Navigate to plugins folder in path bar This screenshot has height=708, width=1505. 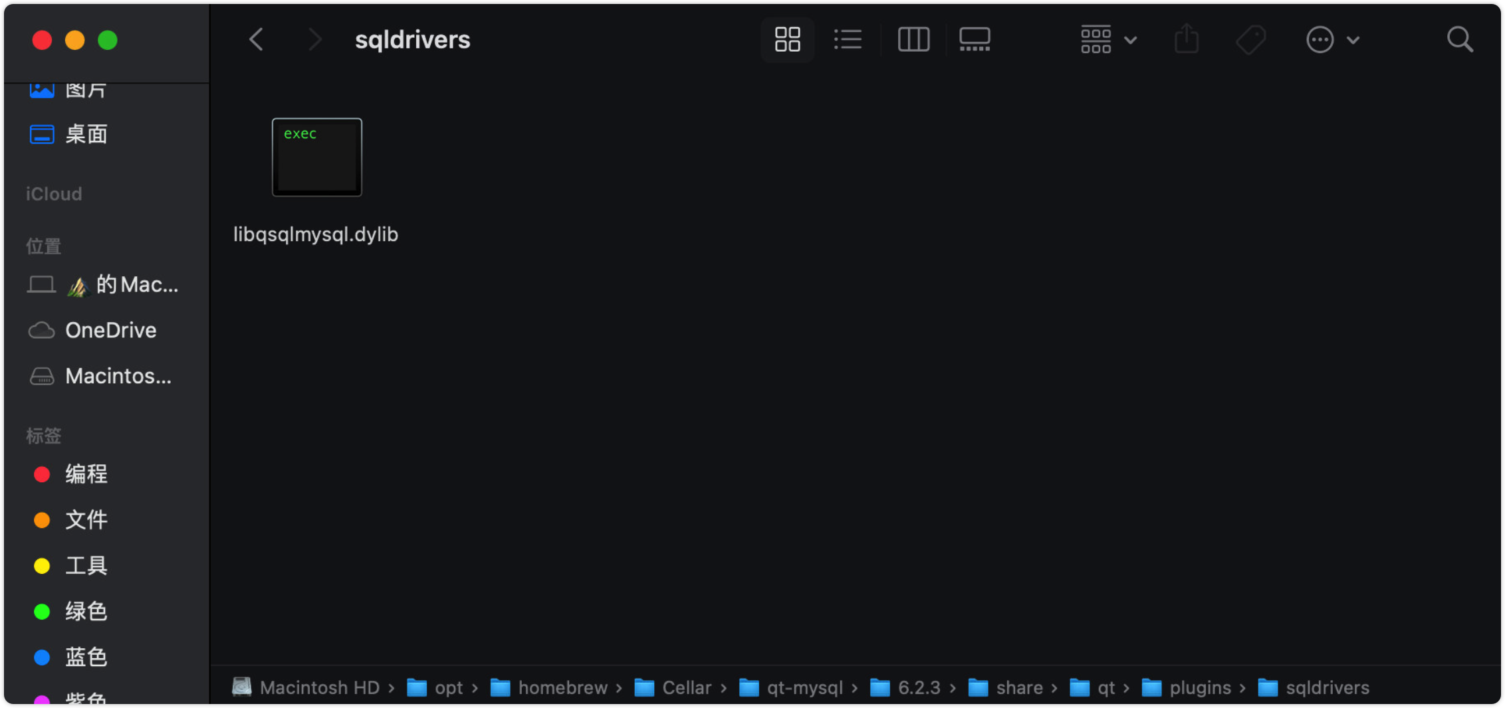(x=1199, y=687)
